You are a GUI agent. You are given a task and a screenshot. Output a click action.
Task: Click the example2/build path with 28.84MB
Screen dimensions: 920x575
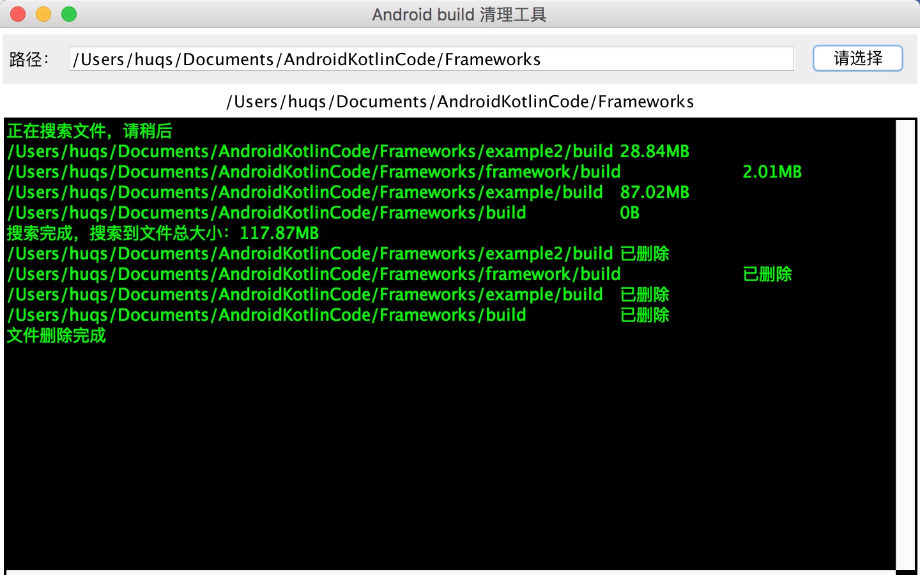[310, 151]
